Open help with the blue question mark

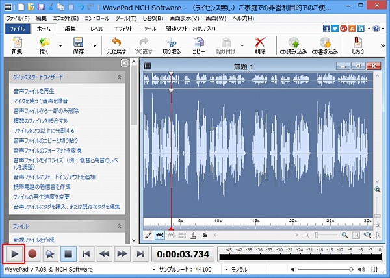(376, 29)
